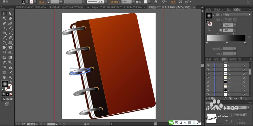253x126 pixels.
Task: Select the Artboard tool
Action: click(4, 72)
